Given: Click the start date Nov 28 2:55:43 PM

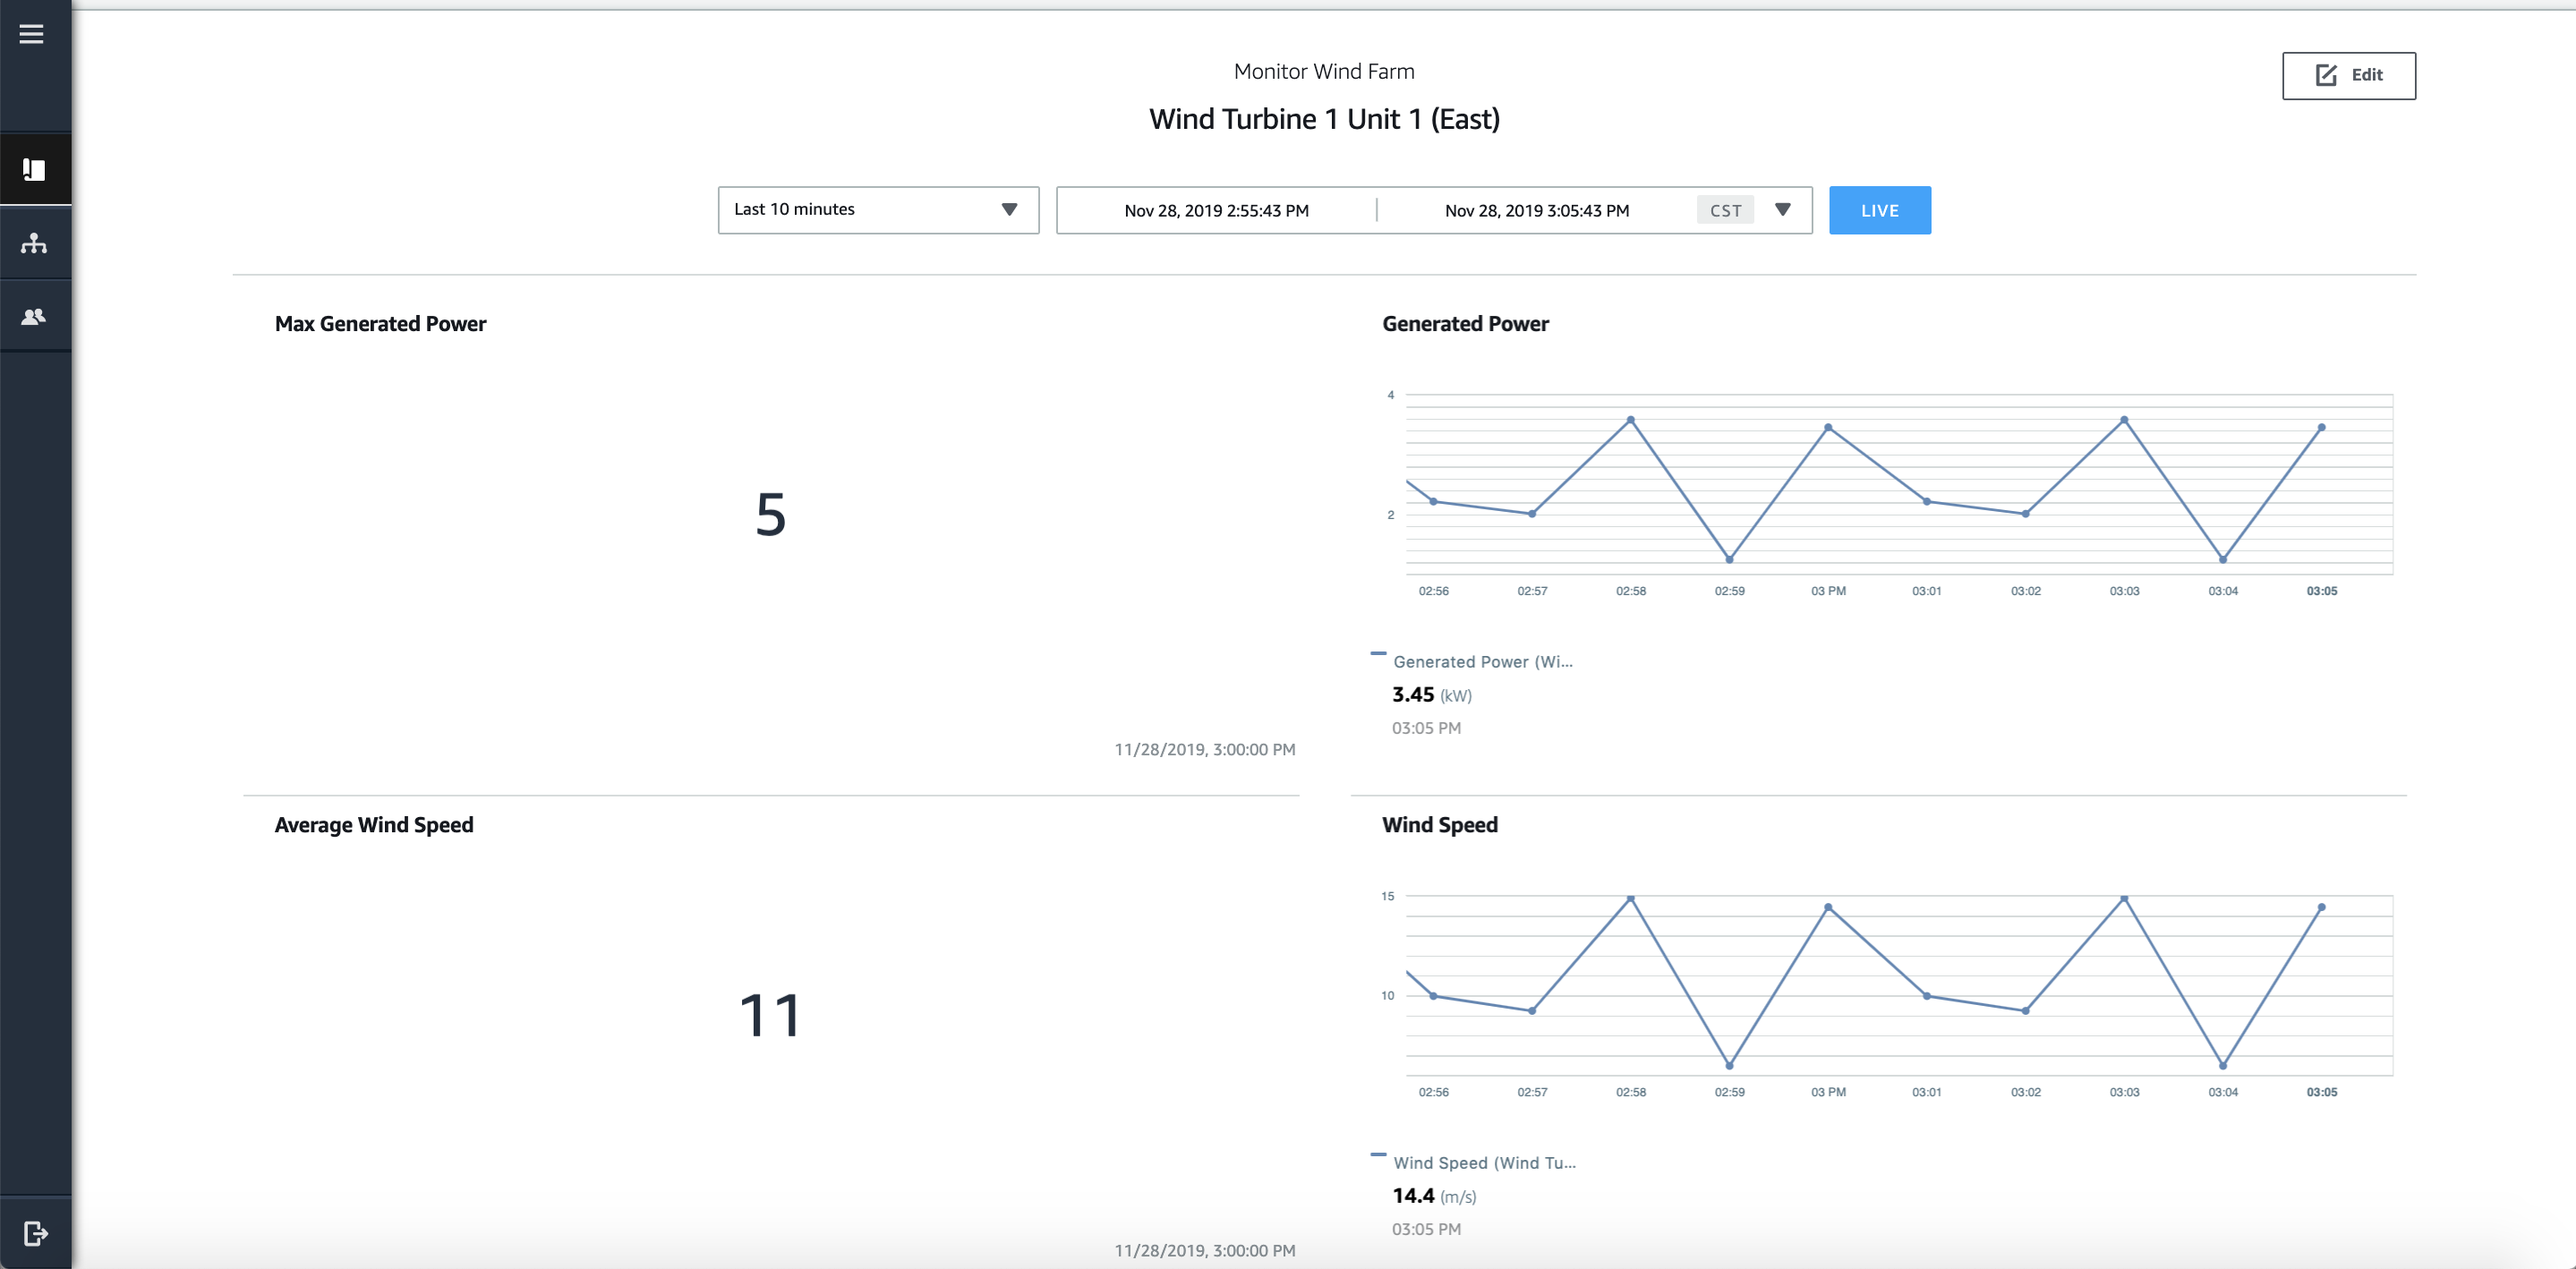Looking at the screenshot, I should point(1216,211).
